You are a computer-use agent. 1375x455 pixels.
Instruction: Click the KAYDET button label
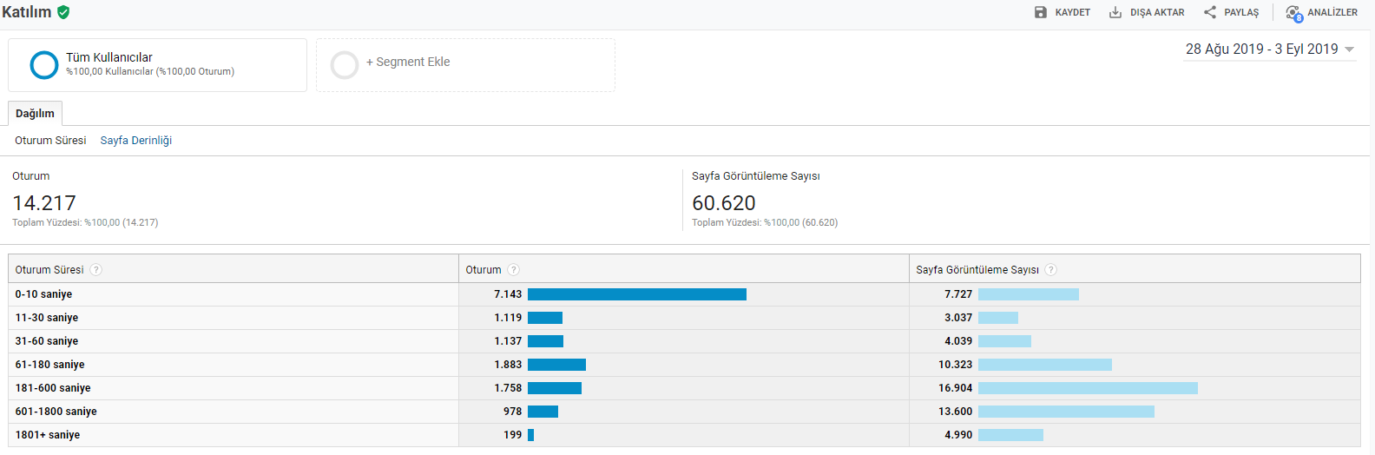click(x=1073, y=13)
